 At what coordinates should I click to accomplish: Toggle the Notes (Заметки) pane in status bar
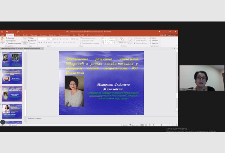pos(125,125)
